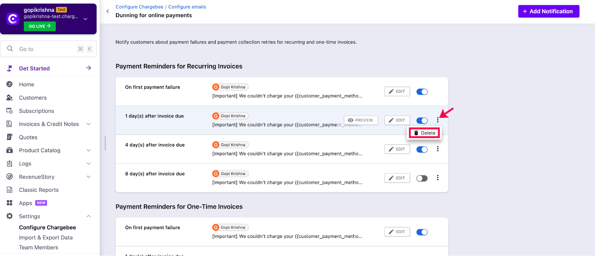Screen dimensions: 595x256
Task: Open the Configure emails breadcrumb link
Action: pos(187,7)
